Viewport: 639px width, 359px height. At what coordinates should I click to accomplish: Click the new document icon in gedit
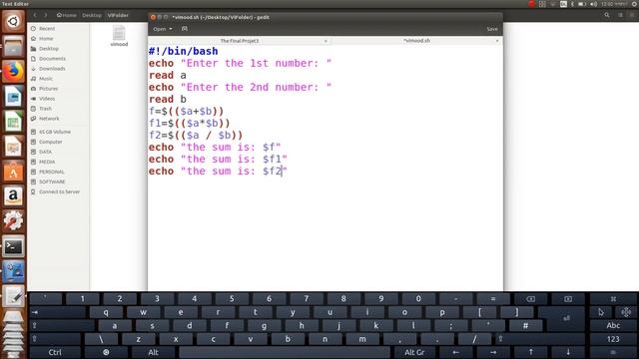(184, 29)
